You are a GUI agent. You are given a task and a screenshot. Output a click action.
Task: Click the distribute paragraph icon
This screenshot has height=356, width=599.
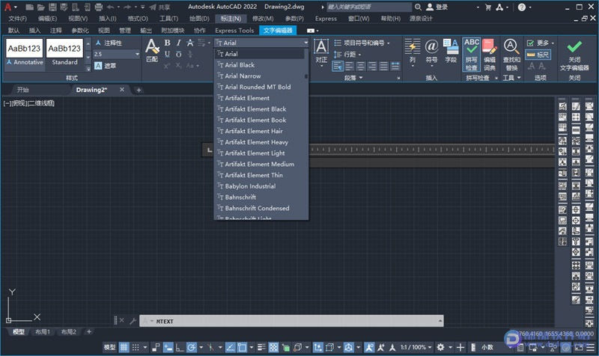(x=395, y=66)
